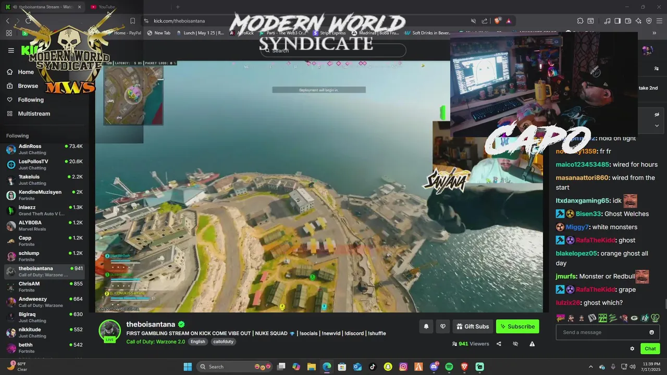The image size is (667, 375).
Task: Click the Gift Subs button
Action: [x=473, y=327]
